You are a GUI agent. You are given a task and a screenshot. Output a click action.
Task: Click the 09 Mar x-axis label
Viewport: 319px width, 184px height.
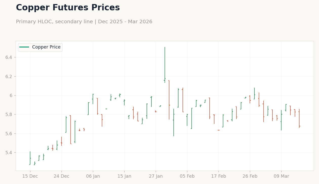[x=281, y=176]
